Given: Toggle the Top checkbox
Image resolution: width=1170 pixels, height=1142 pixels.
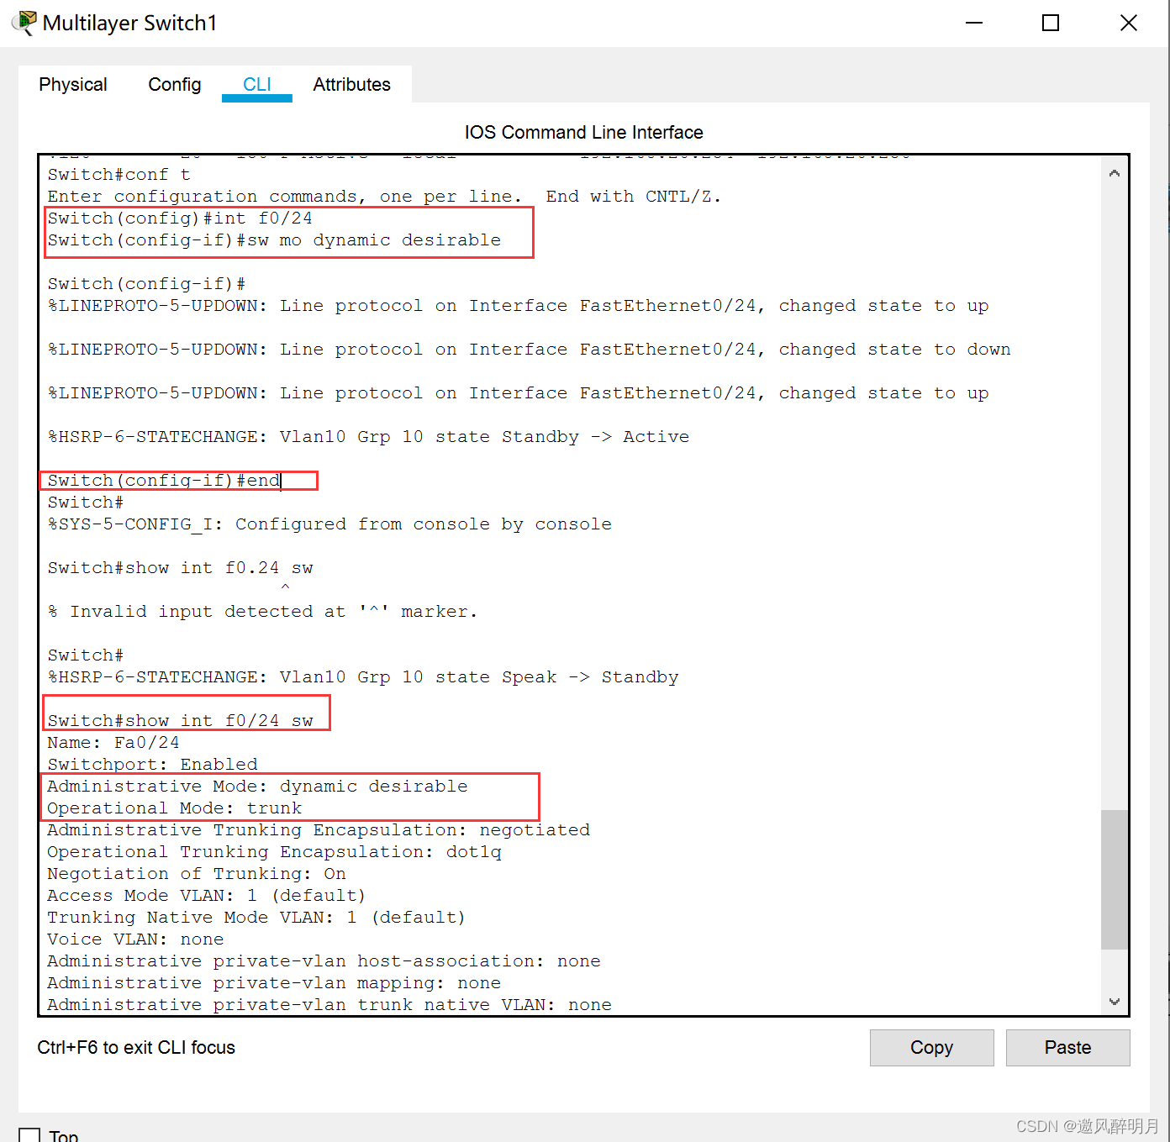Looking at the screenshot, I should pos(29,1135).
